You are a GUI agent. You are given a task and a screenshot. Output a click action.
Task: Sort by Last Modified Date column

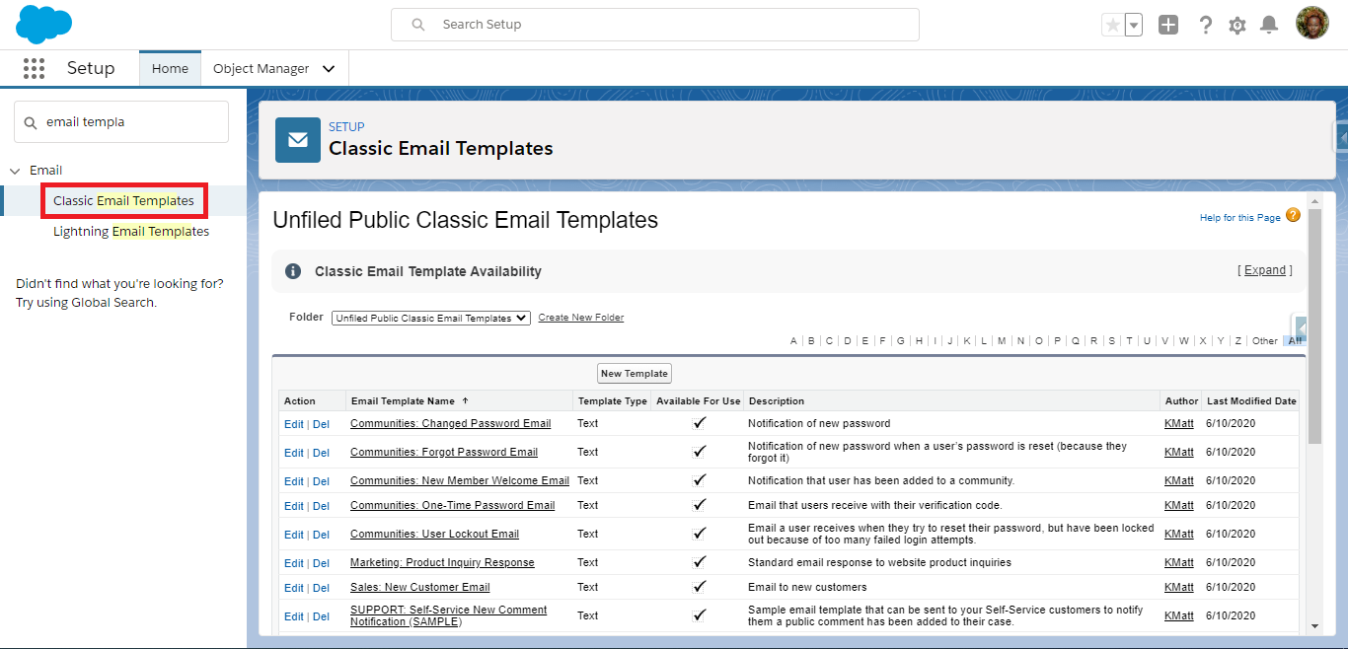(x=1251, y=401)
